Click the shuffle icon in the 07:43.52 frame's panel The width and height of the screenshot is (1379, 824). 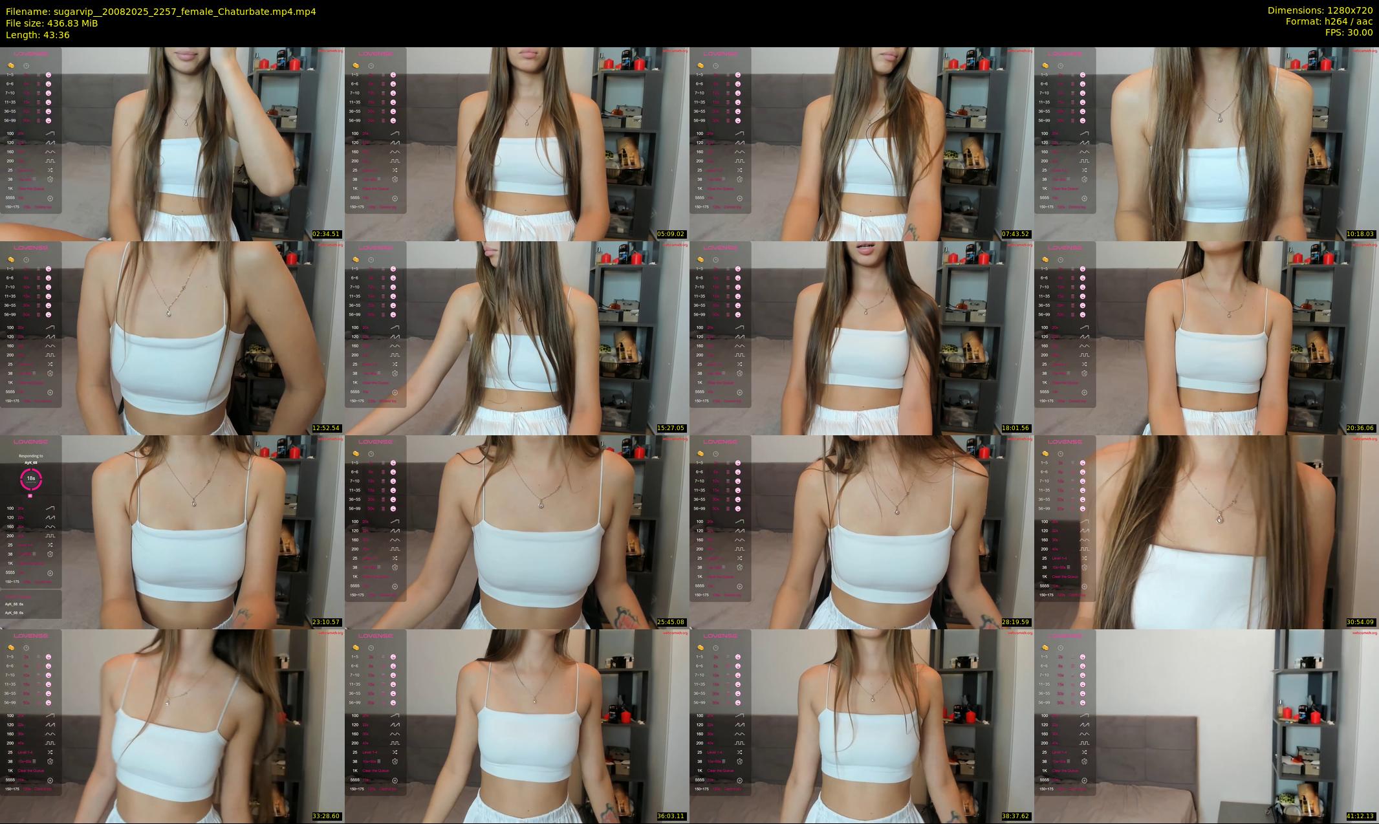pos(739,170)
